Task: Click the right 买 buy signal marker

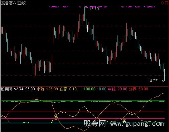Action: 124,121
